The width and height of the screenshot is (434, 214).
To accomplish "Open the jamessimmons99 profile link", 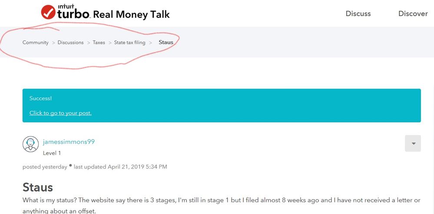I will [69, 142].
